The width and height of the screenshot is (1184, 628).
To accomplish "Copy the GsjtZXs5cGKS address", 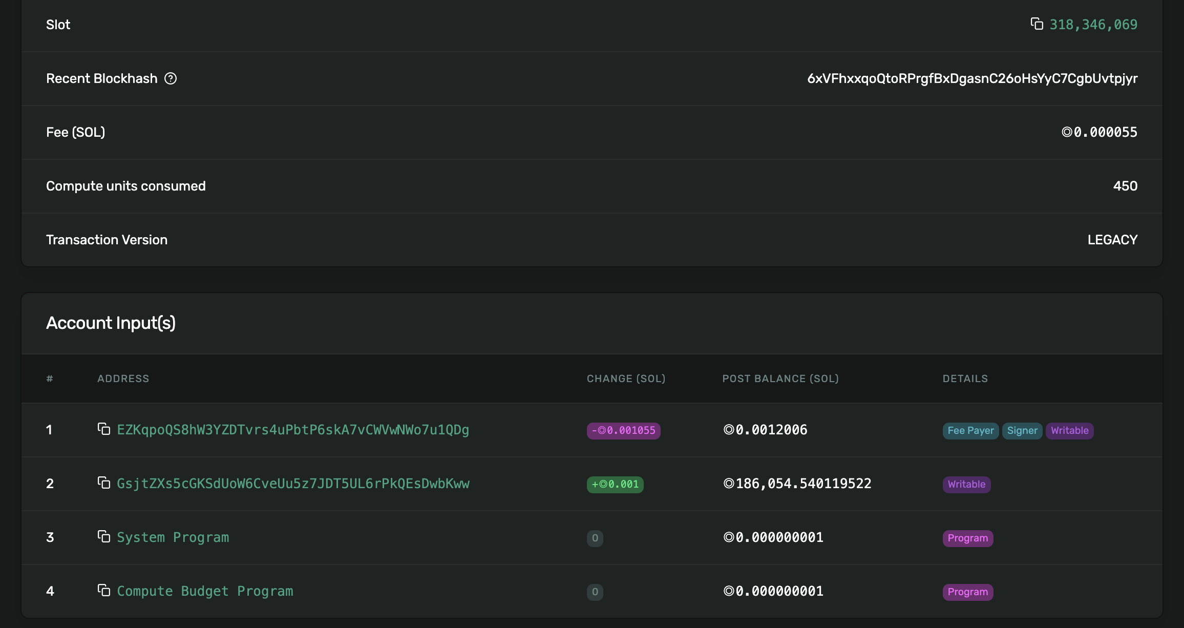I will coord(104,483).
